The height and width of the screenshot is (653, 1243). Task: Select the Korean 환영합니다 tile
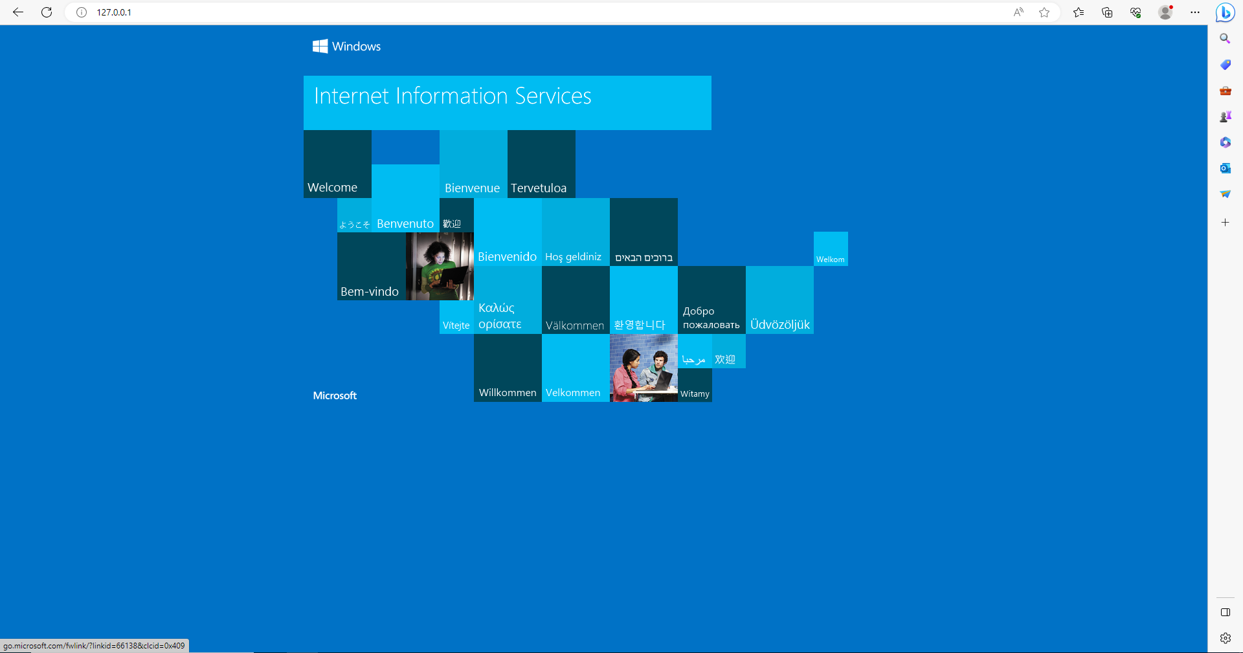click(x=644, y=300)
